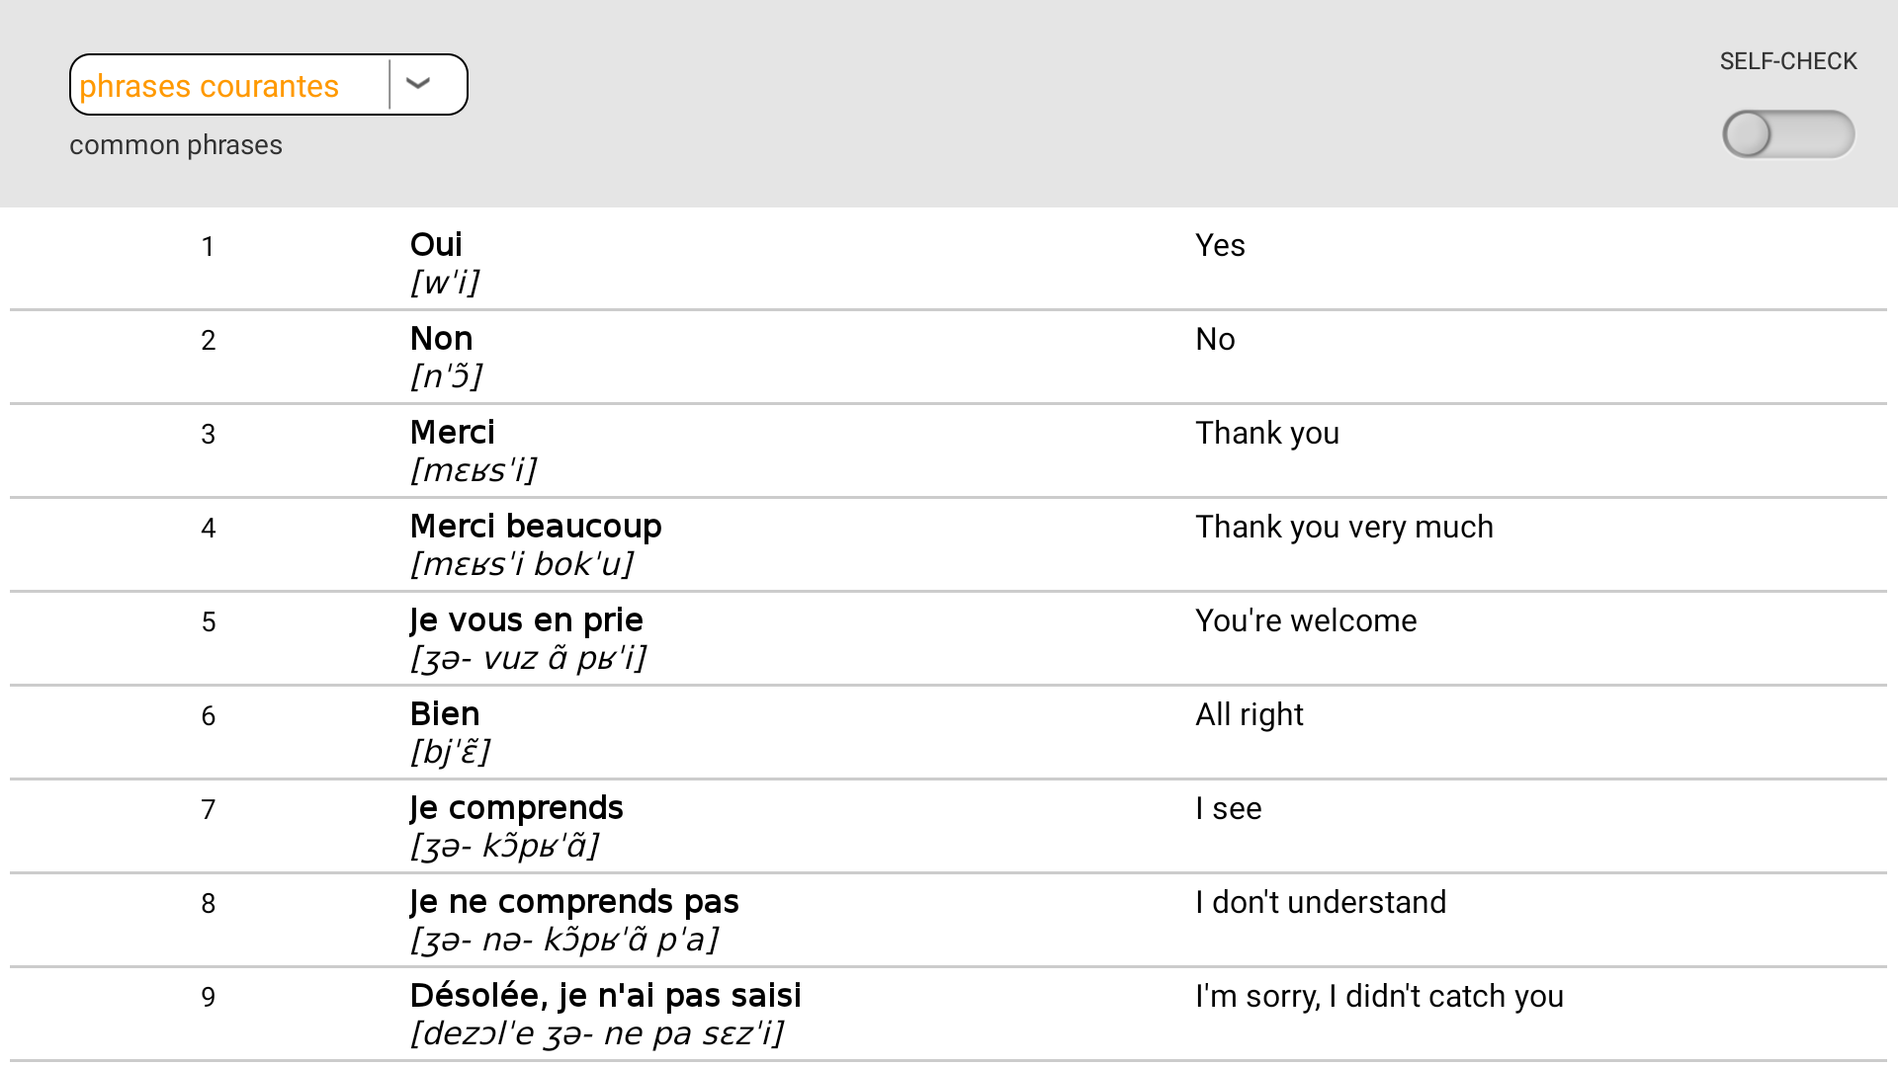Select Merci beaucoup phrase
The width and height of the screenshot is (1898, 1067).
(535, 527)
